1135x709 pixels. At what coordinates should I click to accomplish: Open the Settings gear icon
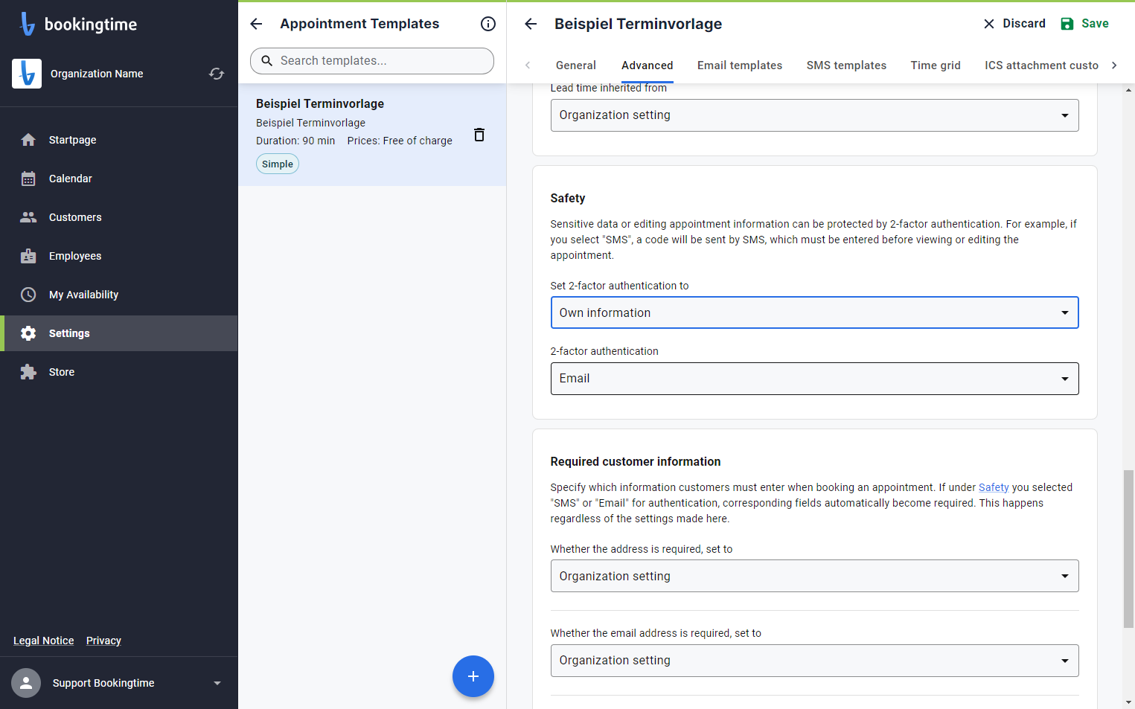[28, 333]
